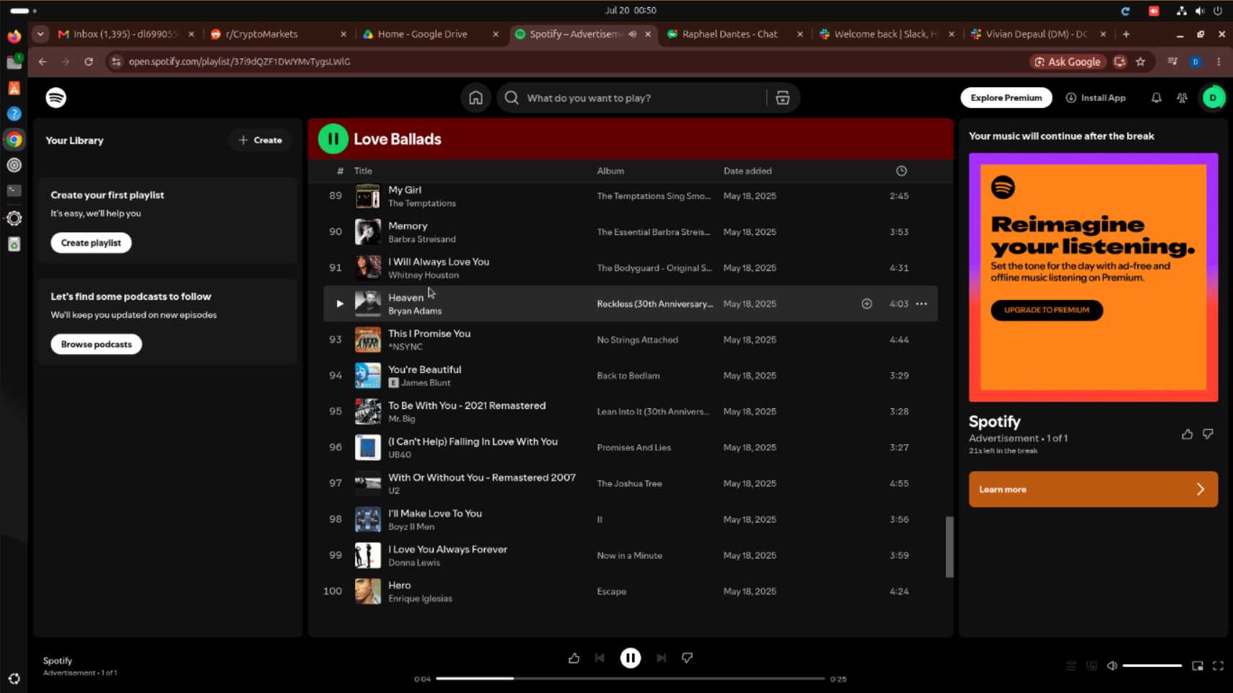Open the Help icon in Ubuntu dock

coord(14,114)
